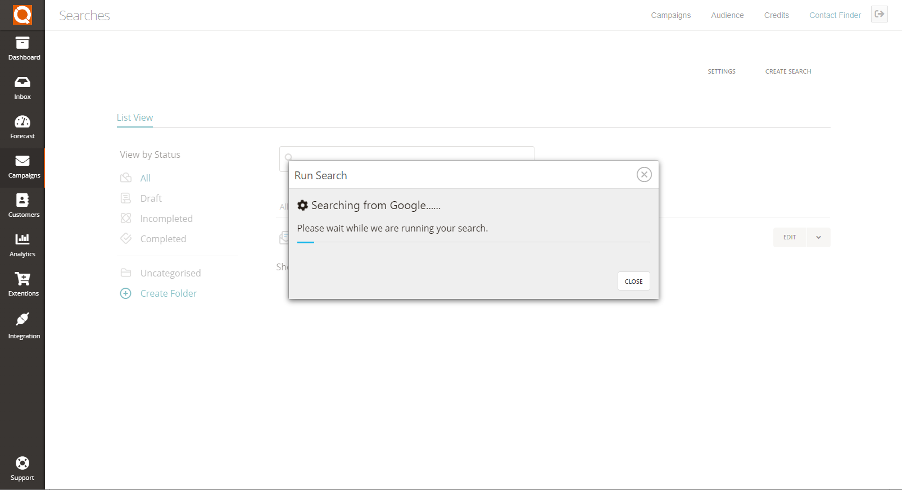Click the CREATE SEARCH button
The image size is (902, 490).
click(x=788, y=71)
